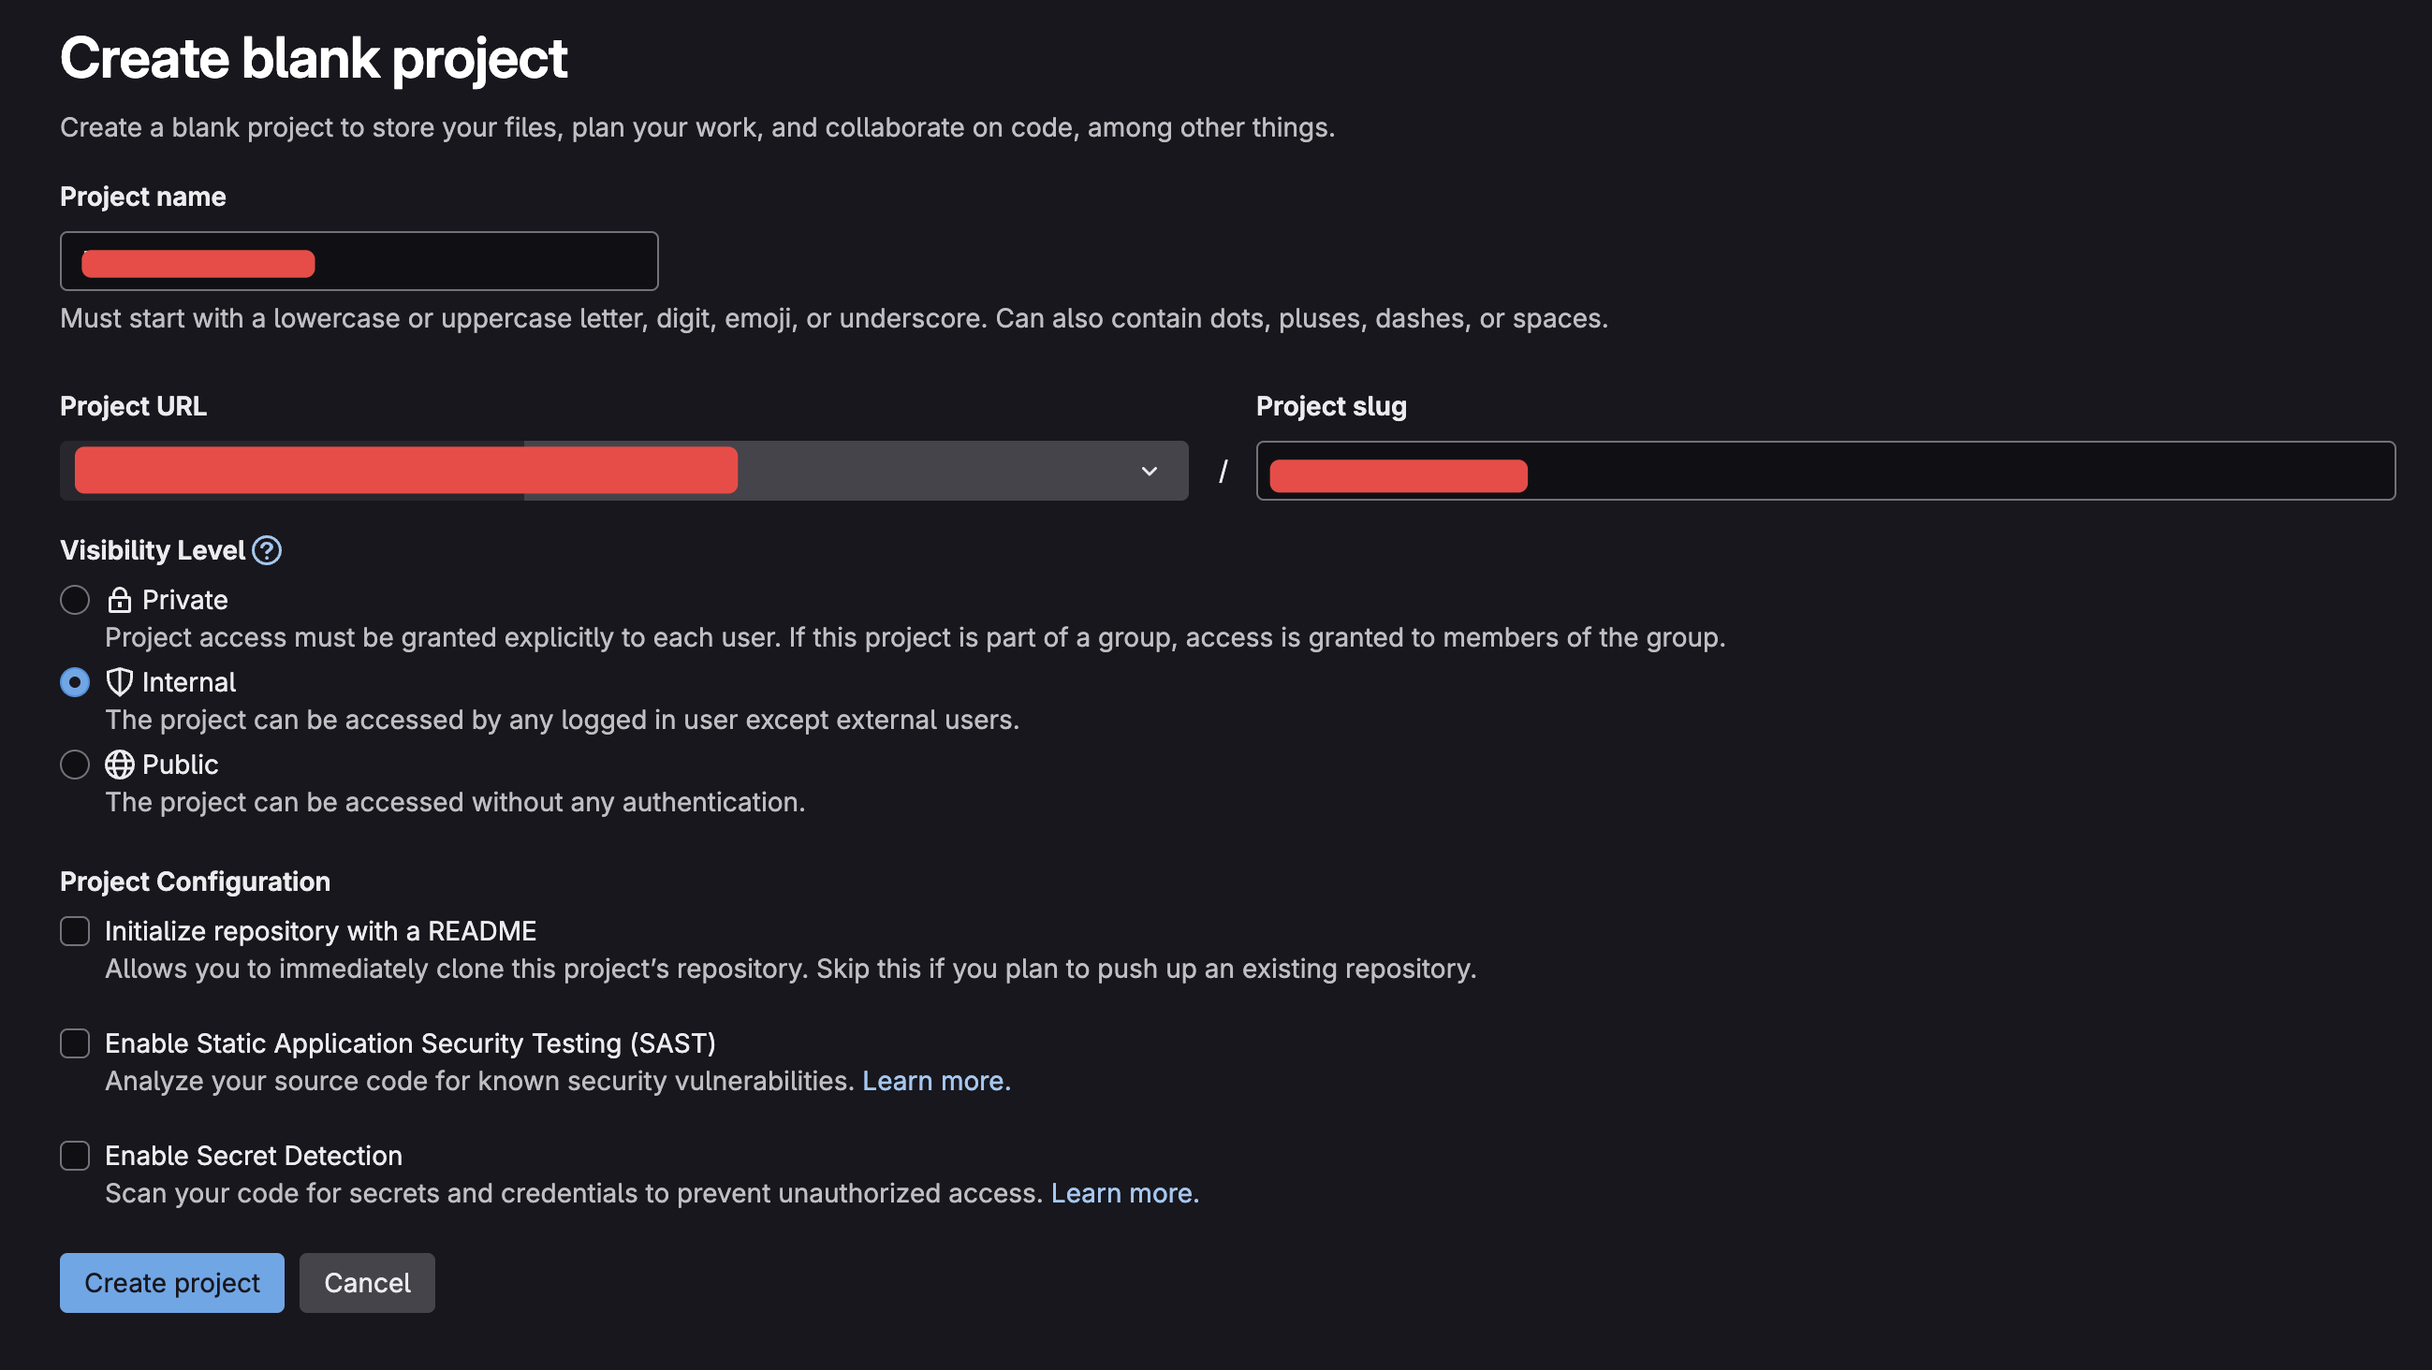Click the shield icon beside Internal
Screen dimensions: 2432x1370
click(119, 682)
